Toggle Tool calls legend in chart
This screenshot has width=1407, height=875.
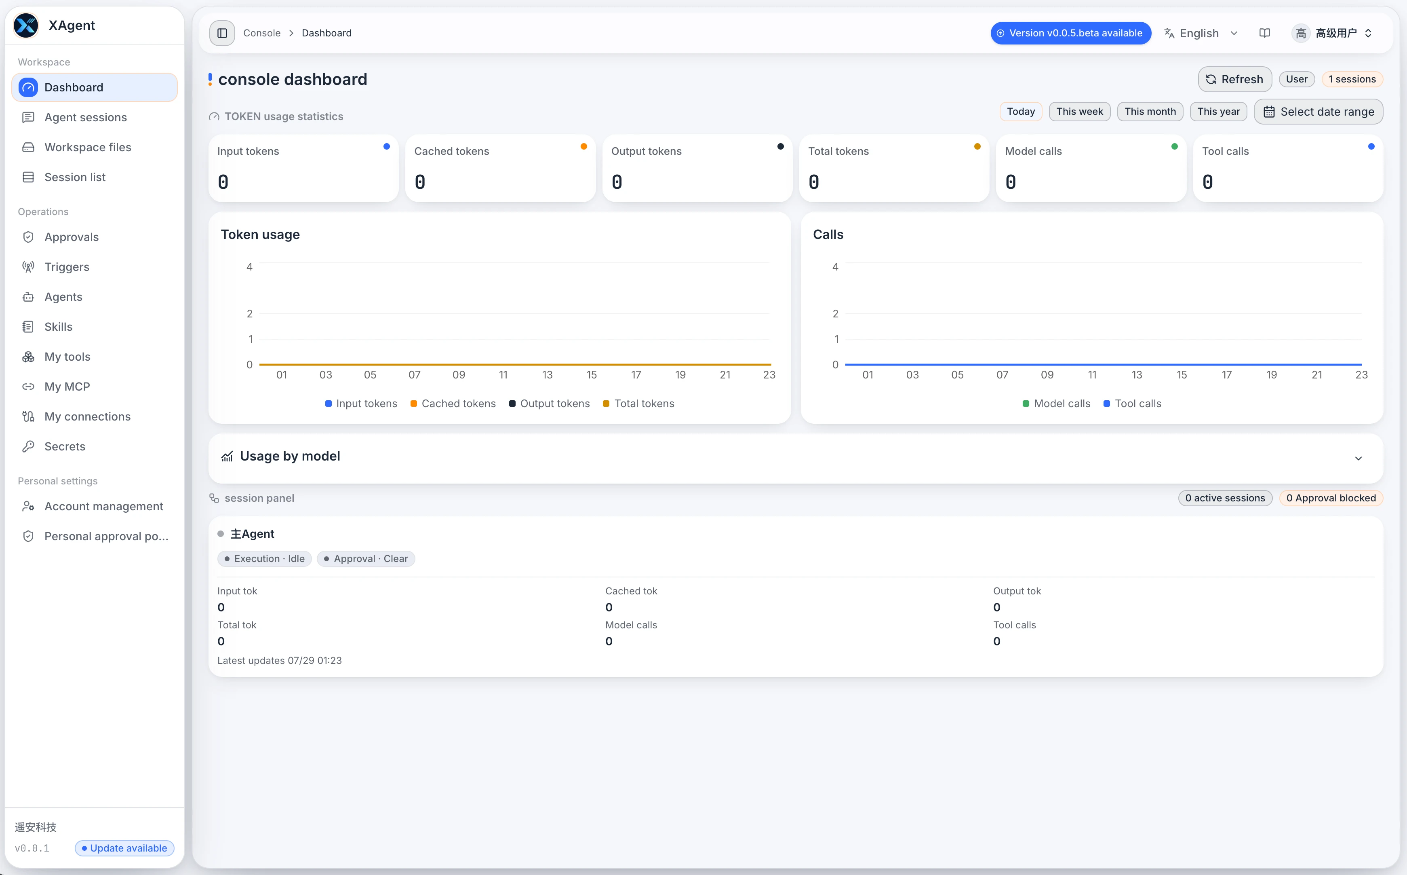click(1132, 404)
